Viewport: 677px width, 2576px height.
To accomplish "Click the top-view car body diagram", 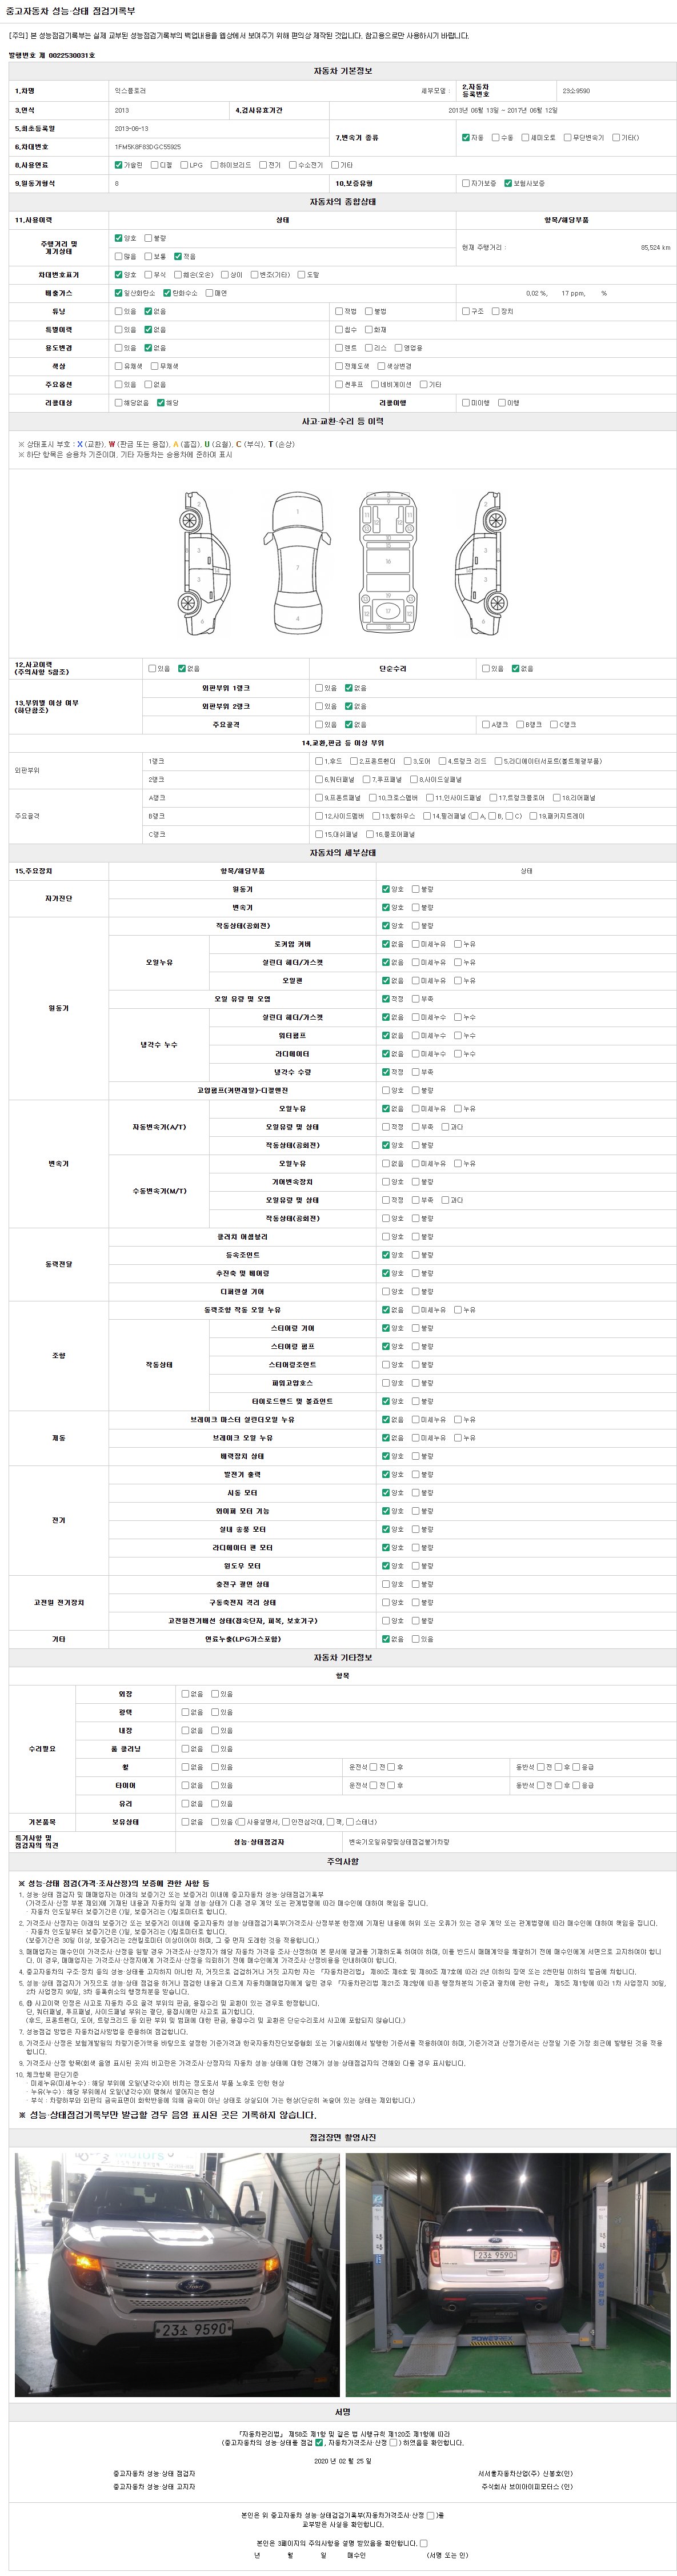I will [x=297, y=564].
